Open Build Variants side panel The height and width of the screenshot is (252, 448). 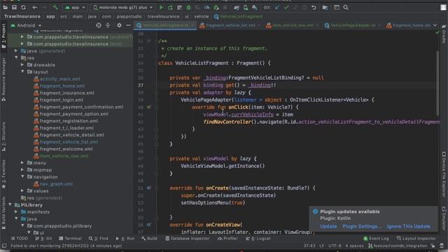pos(3,213)
